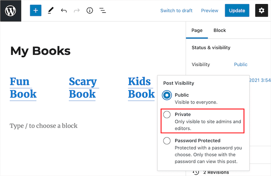Screen dimensions: 271x176
Task: Click the 'Type / to choose a block' field
Action: pyautogui.click(x=43, y=126)
